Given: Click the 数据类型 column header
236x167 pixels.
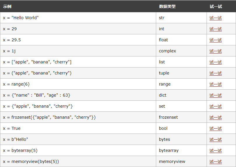Looking at the screenshot, I should tap(167, 6).
